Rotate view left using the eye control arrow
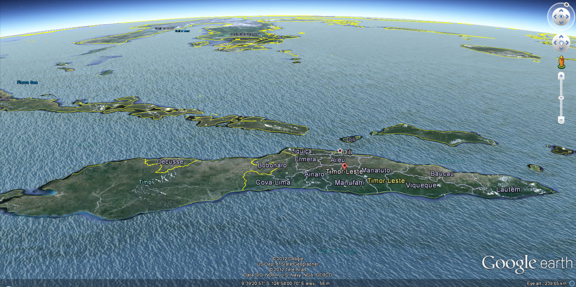The width and height of the screenshot is (576, 287). click(555, 17)
